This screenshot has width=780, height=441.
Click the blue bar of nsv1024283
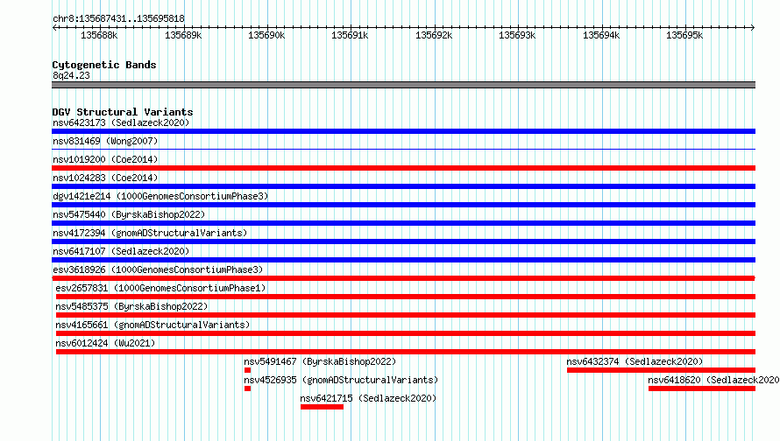[x=403, y=186]
